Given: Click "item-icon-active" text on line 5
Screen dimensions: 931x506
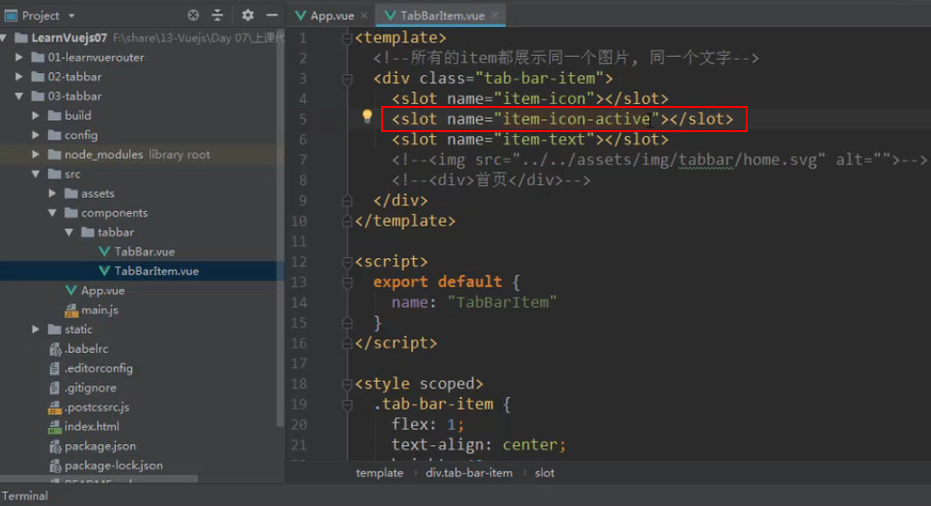Looking at the screenshot, I should coord(577,120).
